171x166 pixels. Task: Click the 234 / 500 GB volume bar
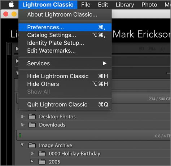pyautogui.click(x=141, y=99)
